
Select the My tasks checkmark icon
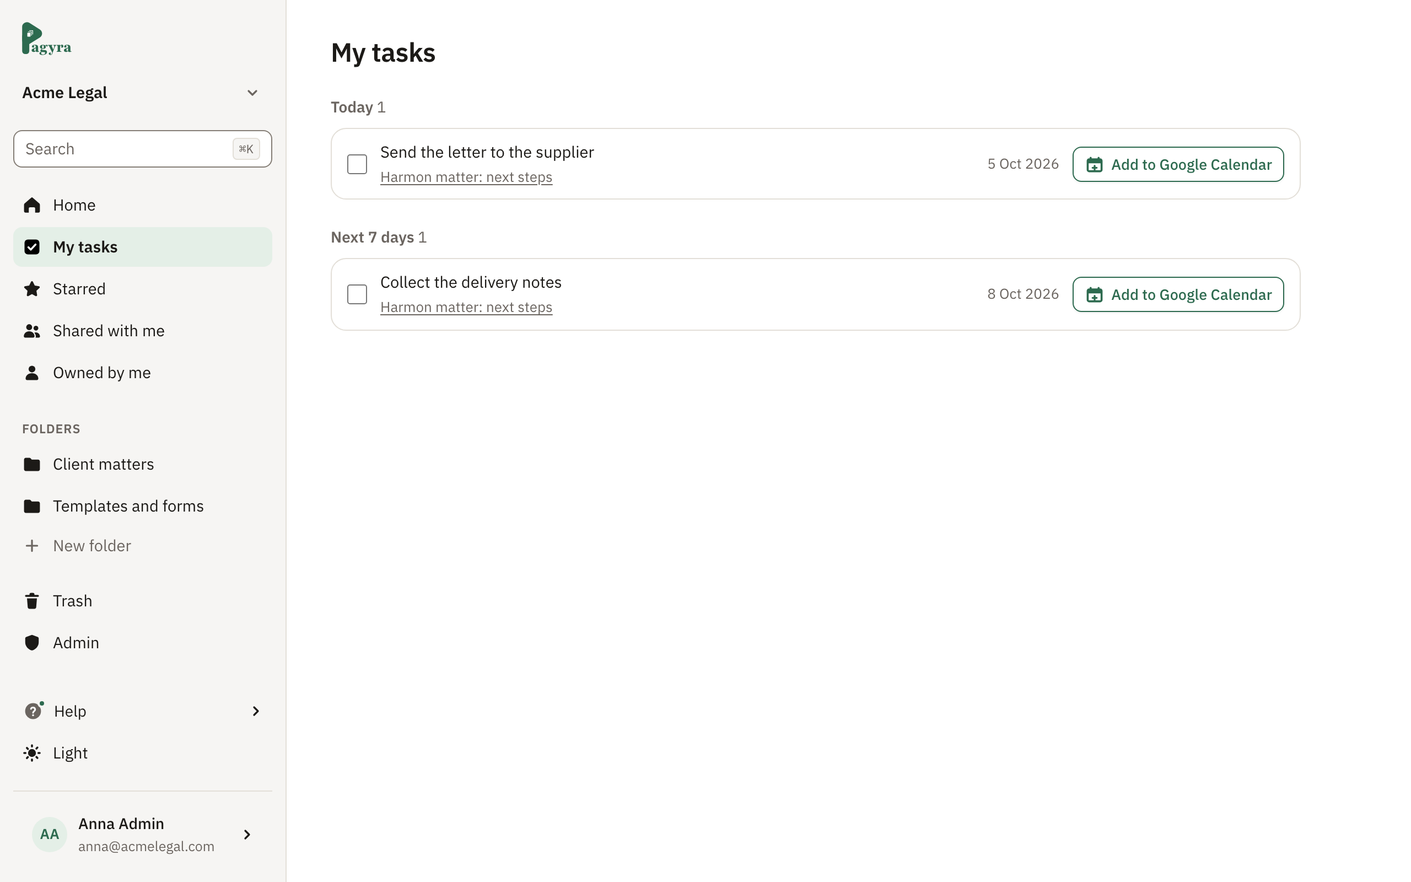32,248
